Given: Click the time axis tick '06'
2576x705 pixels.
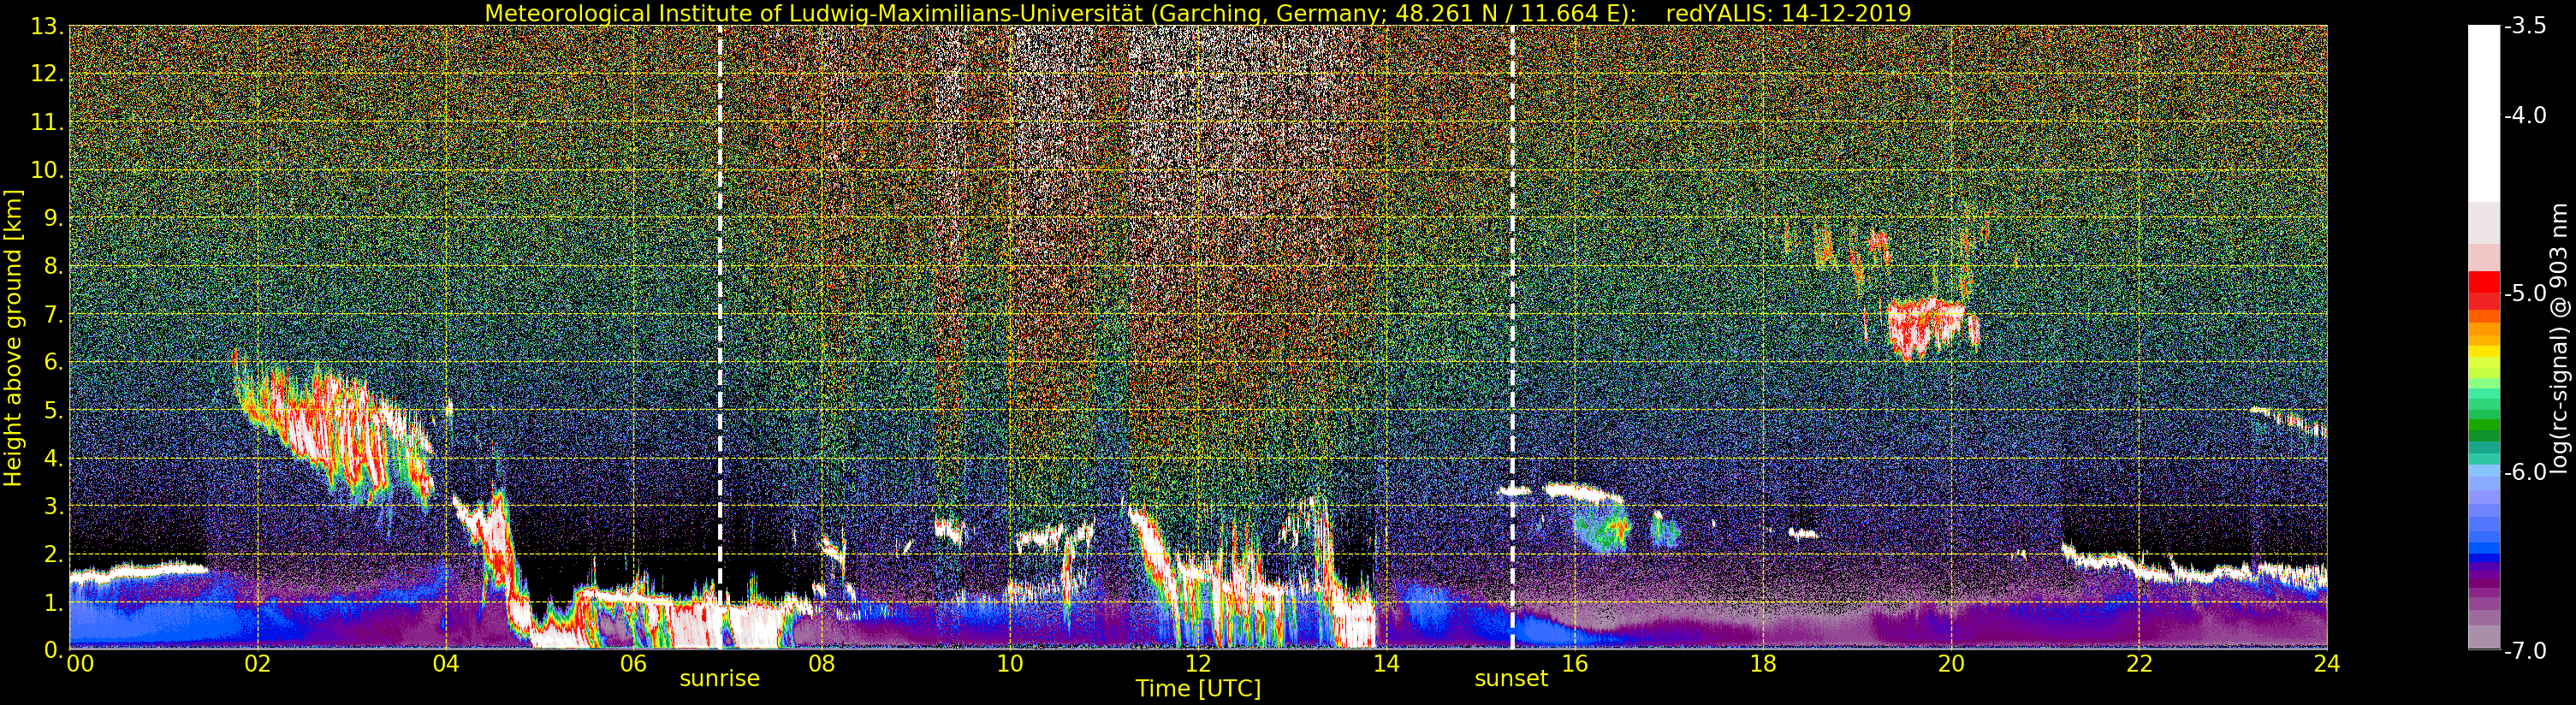Looking at the screenshot, I should (x=633, y=664).
